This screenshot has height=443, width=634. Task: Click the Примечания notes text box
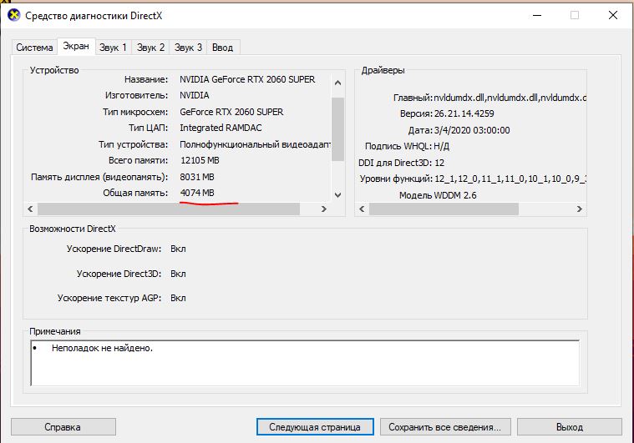coord(305,363)
